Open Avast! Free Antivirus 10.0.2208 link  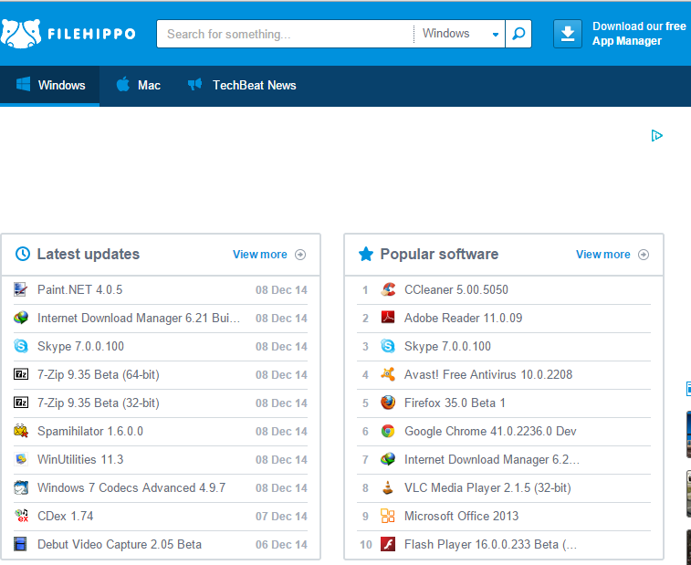point(488,374)
